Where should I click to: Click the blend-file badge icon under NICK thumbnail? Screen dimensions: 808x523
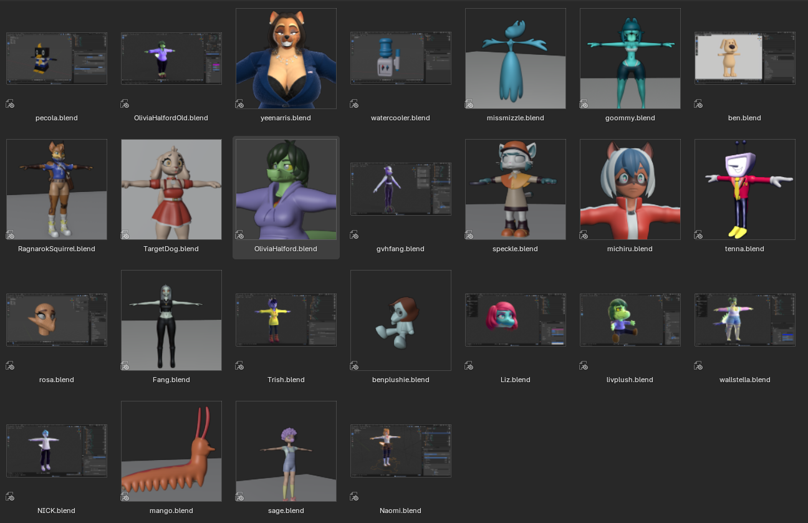[10, 497]
